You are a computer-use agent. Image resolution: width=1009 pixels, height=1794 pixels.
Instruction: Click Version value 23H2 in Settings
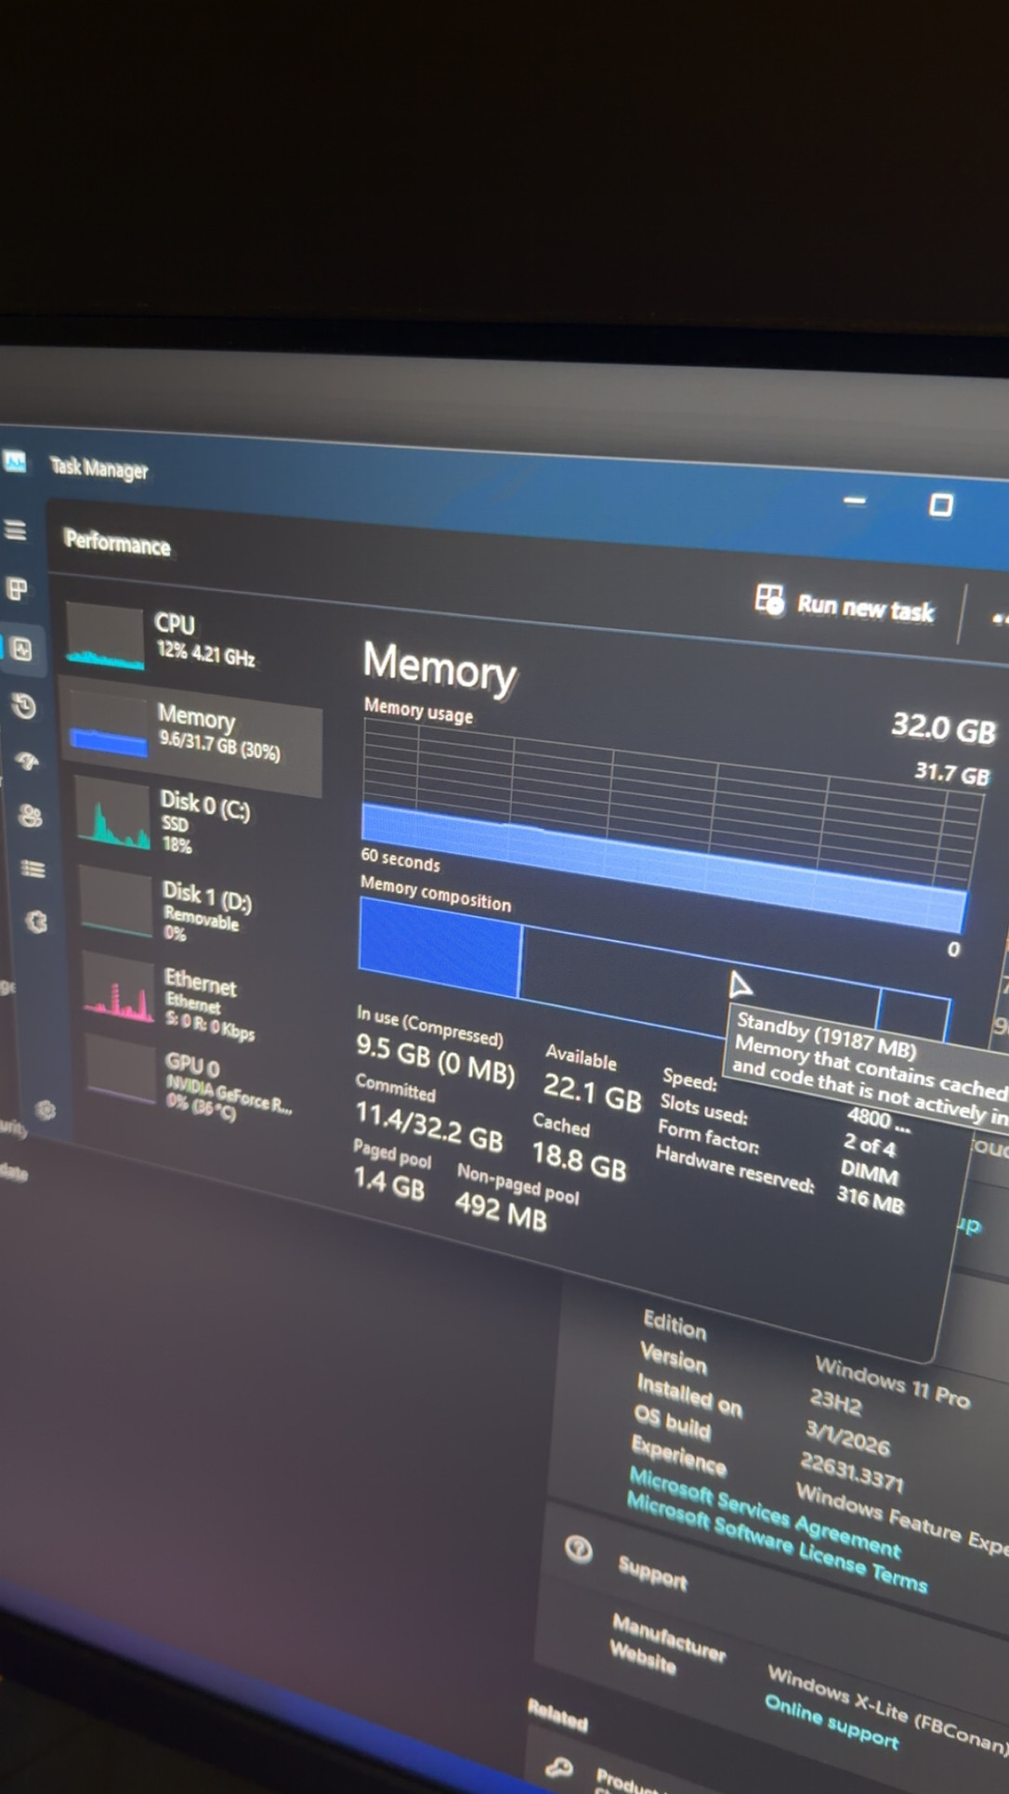834,1402
